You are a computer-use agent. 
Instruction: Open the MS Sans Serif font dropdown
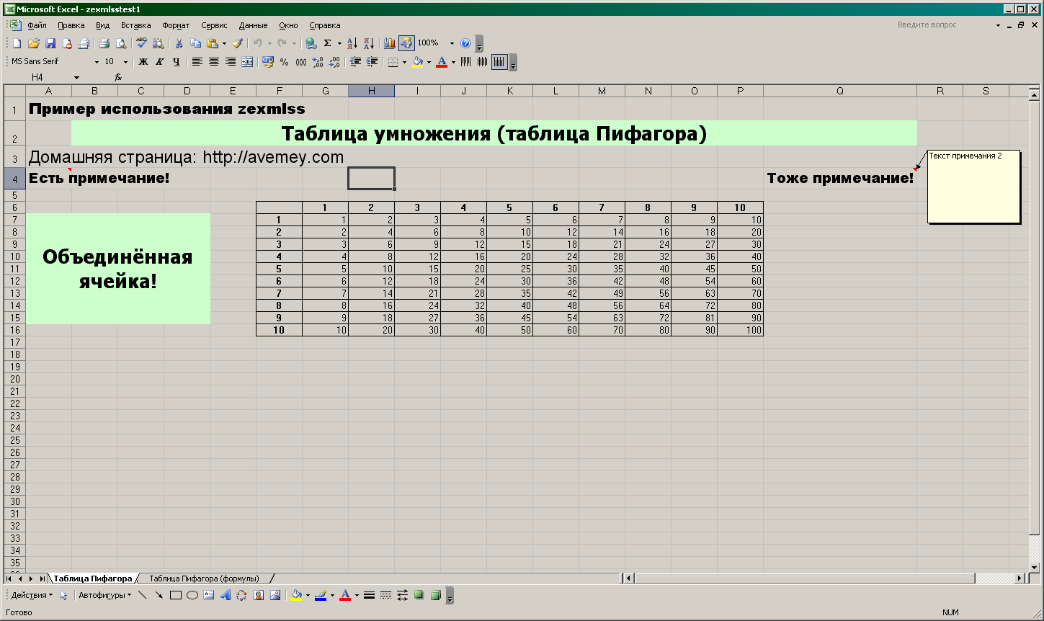pos(97,62)
